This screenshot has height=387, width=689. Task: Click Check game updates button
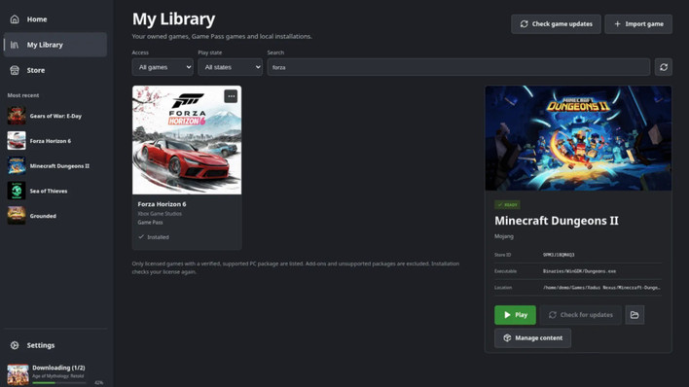point(556,24)
